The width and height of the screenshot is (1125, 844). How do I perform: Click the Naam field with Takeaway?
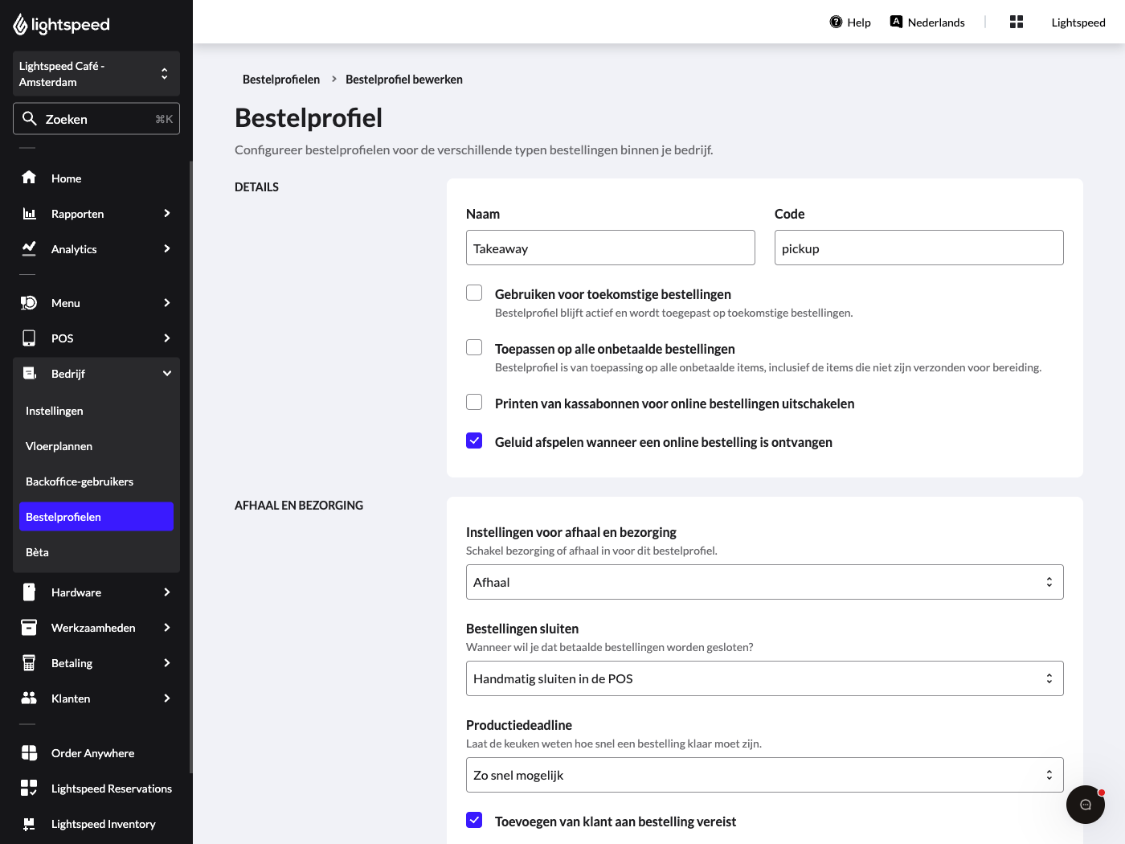(611, 248)
